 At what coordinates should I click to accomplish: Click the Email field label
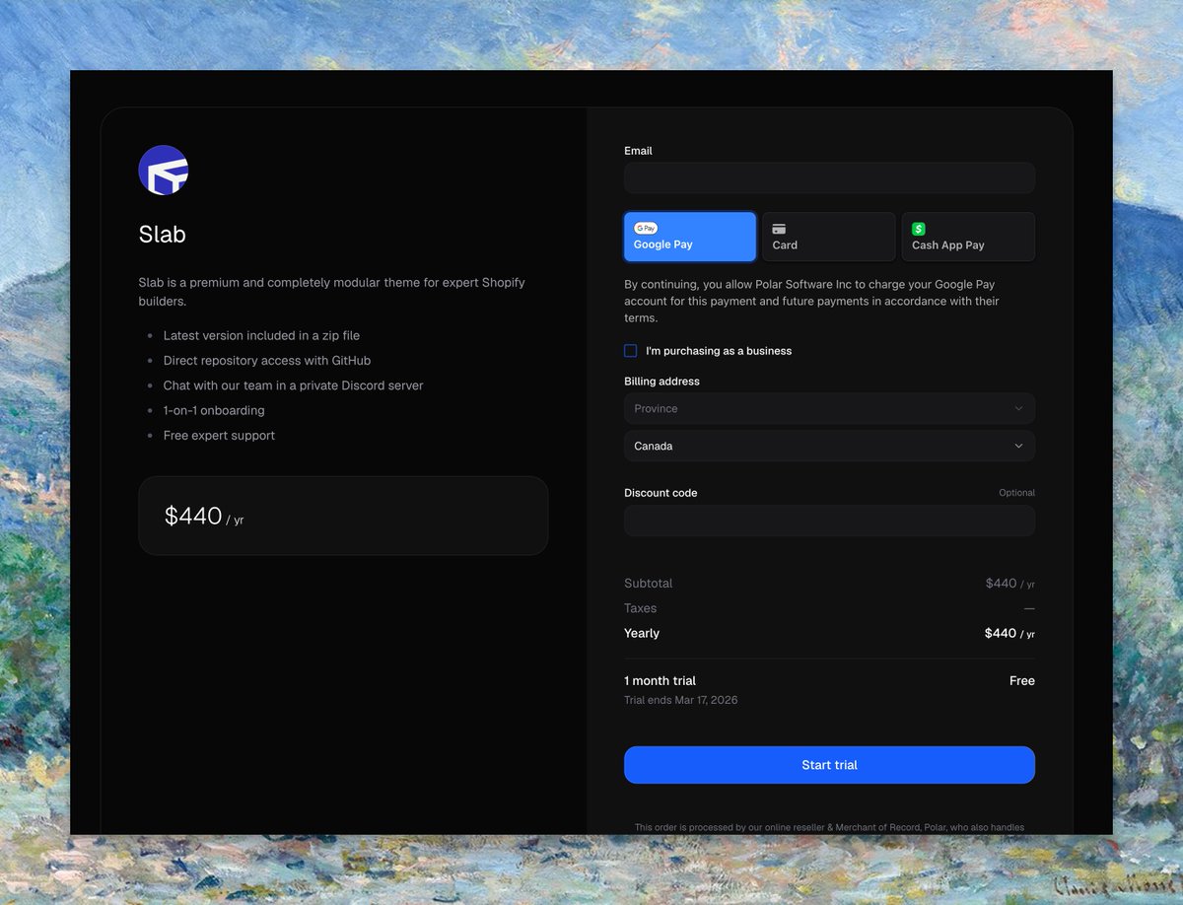639,151
